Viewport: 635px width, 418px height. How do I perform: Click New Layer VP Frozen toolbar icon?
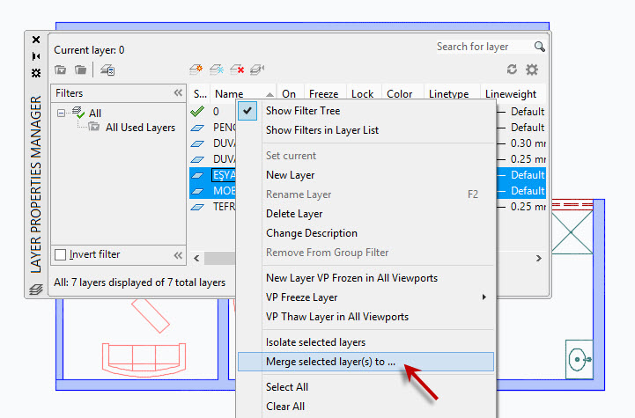(x=217, y=70)
